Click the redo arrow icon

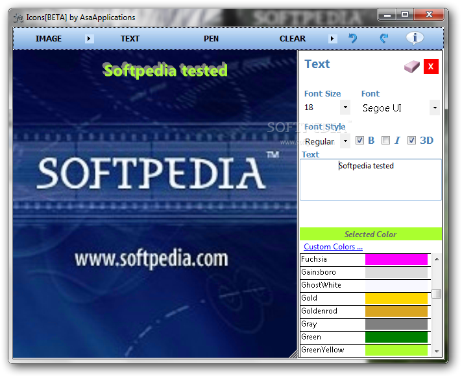click(383, 38)
